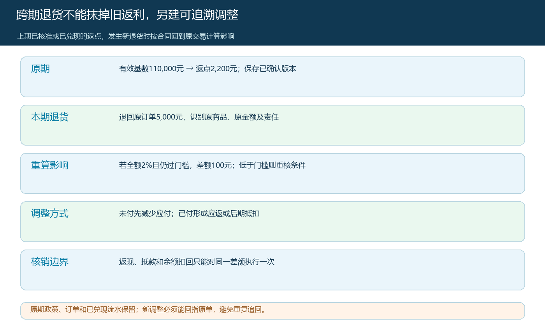This screenshot has height=327, width=545.
Task: Click the 原期 card heading
Action: (x=40, y=69)
